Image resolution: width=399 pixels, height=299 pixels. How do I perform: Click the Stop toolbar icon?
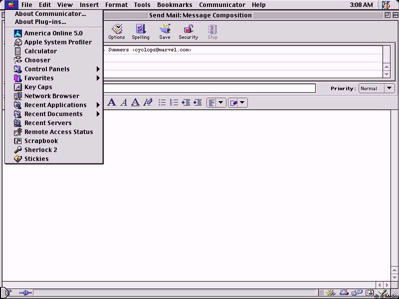[212, 32]
